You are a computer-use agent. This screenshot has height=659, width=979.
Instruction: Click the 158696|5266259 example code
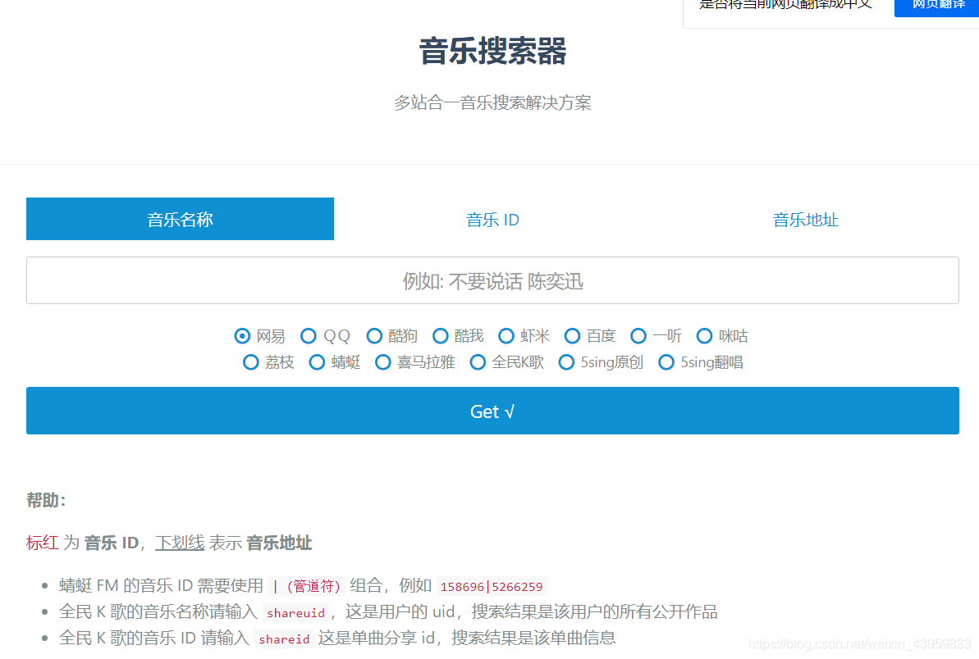pyautogui.click(x=492, y=587)
